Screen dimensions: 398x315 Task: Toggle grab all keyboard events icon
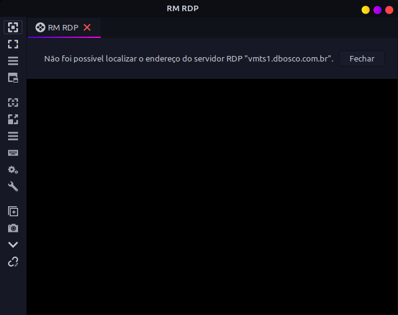click(x=13, y=153)
